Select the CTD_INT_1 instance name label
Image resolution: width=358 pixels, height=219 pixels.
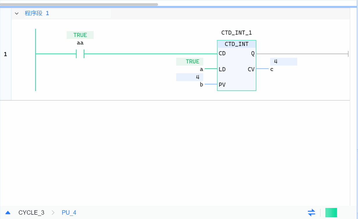click(236, 33)
